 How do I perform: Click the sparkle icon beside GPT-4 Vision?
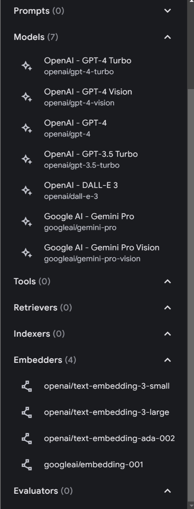pos(27,97)
